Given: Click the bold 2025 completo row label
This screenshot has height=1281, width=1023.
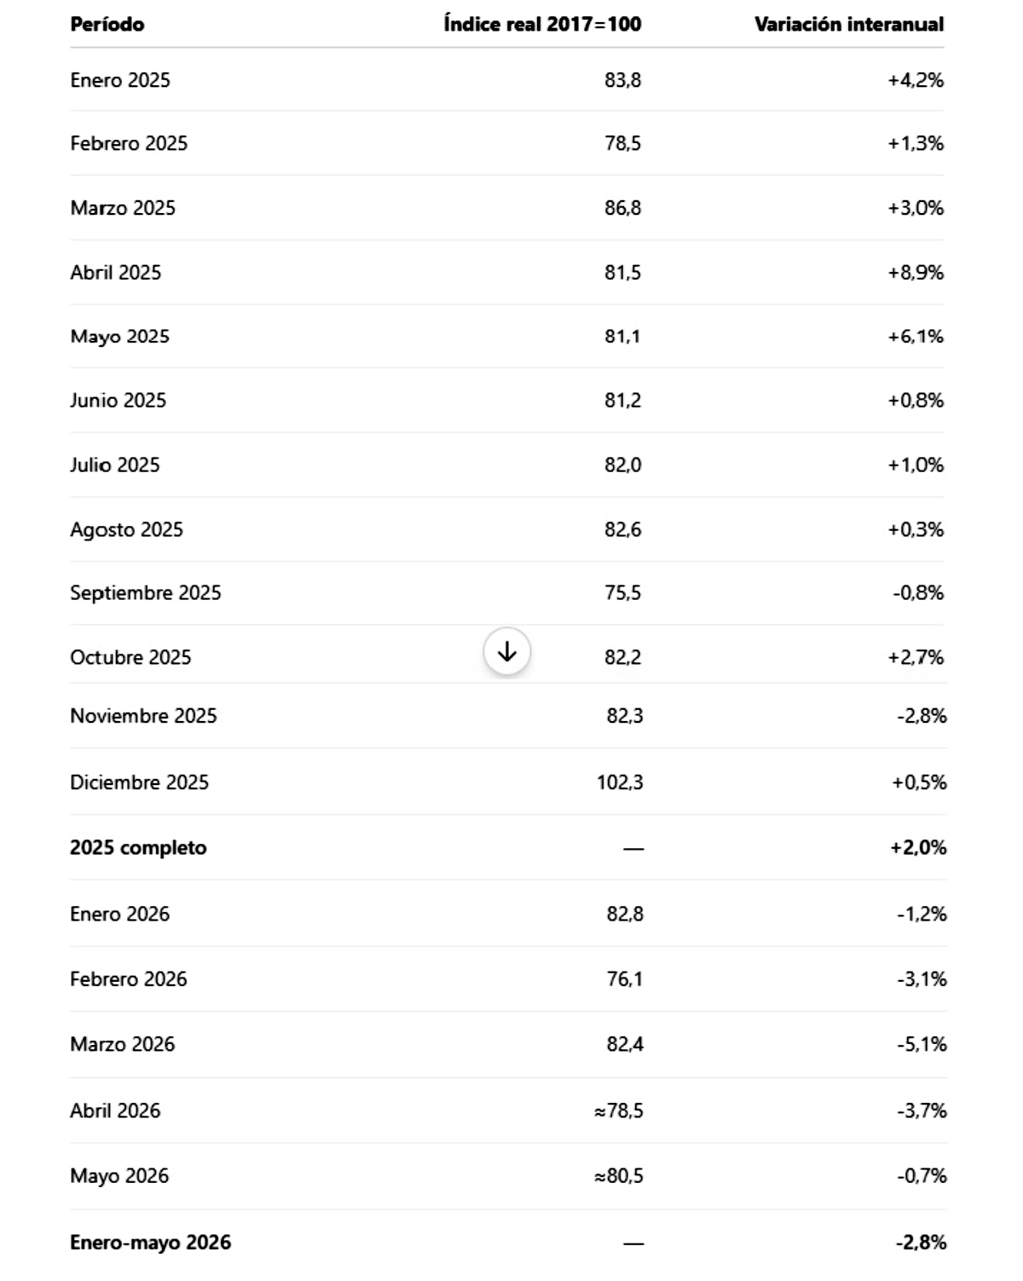Looking at the screenshot, I should (138, 848).
